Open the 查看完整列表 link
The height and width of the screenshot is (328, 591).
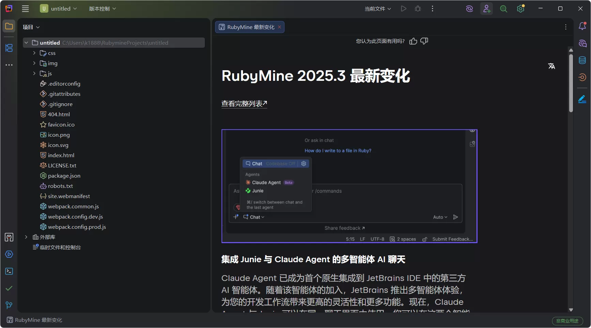(244, 103)
